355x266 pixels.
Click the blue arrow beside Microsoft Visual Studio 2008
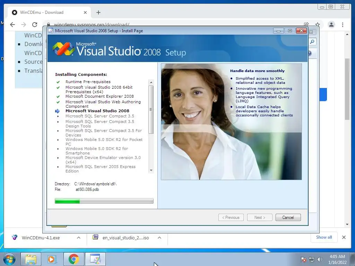click(x=58, y=111)
